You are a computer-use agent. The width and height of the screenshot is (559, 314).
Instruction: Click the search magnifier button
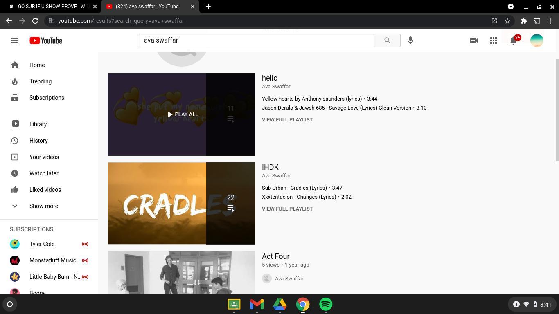[387, 40]
